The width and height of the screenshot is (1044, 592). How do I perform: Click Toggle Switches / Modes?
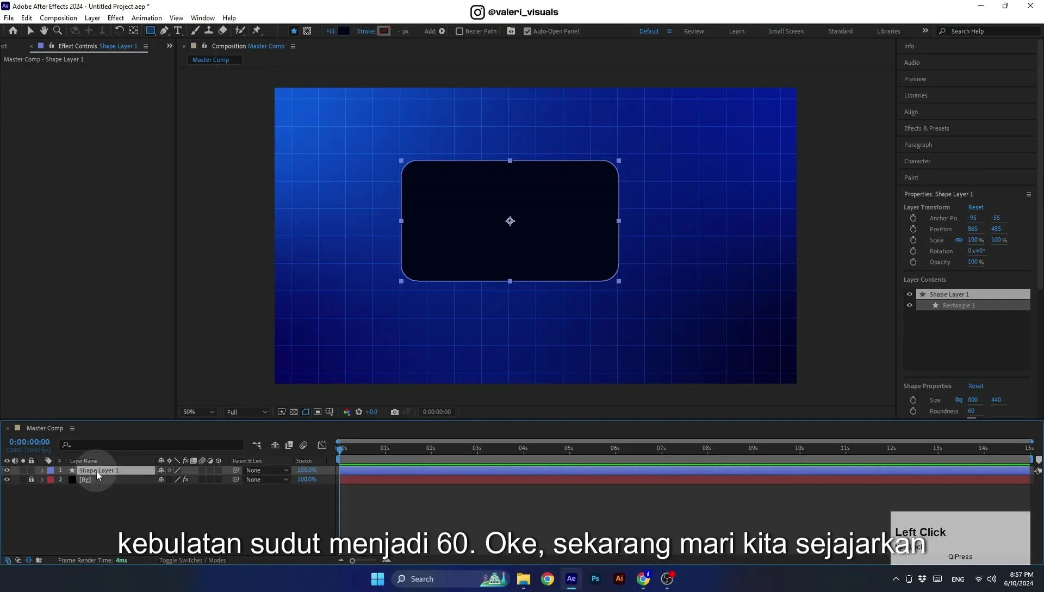(192, 560)
